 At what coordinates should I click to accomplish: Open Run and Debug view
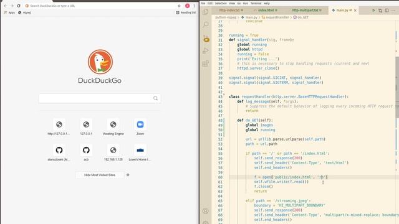click(x=206, y=50)
